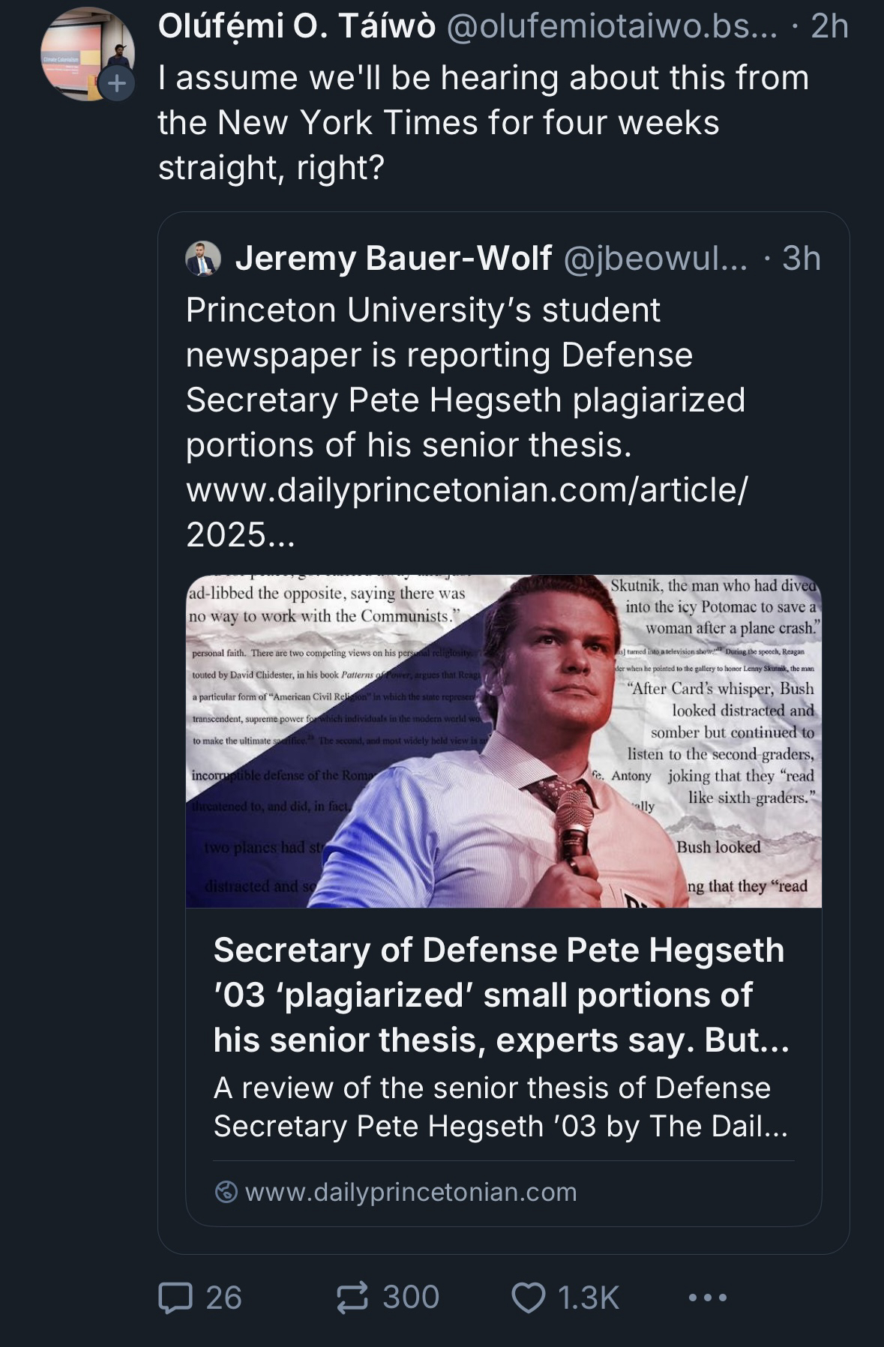The image size is (884, 1347).
Task: Tap the article description 'A review of the senior thesis'
Action: coord(500,1106)
